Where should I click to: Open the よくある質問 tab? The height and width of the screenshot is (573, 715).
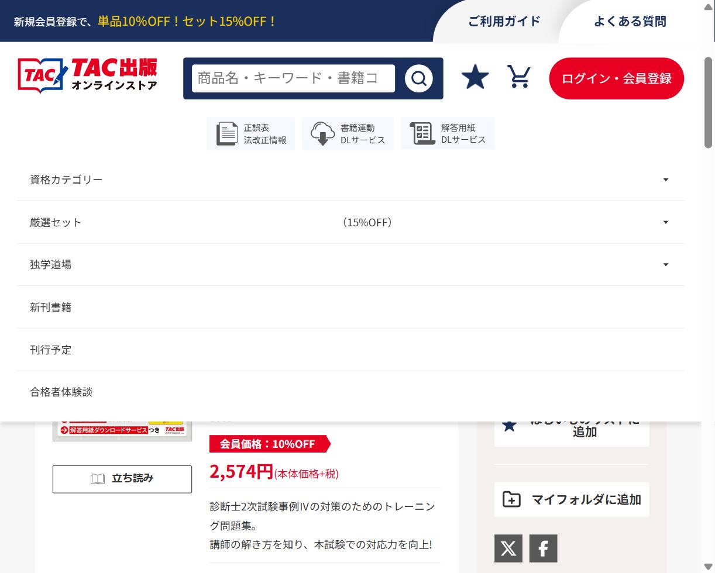pos(630,21)
